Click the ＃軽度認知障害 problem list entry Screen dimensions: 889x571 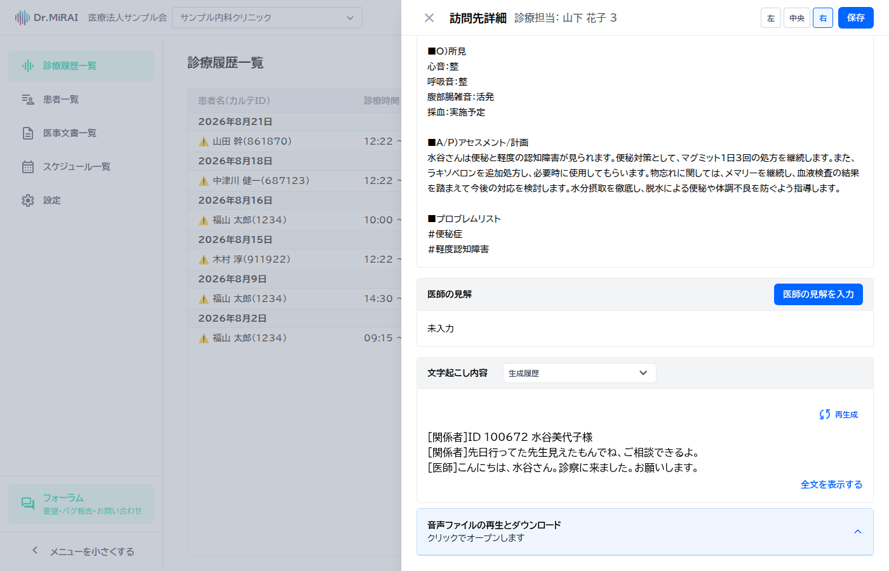(458, 249)
